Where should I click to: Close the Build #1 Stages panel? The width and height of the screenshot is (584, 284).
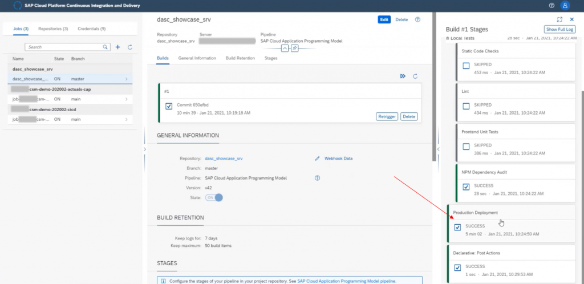coord(572,19)
